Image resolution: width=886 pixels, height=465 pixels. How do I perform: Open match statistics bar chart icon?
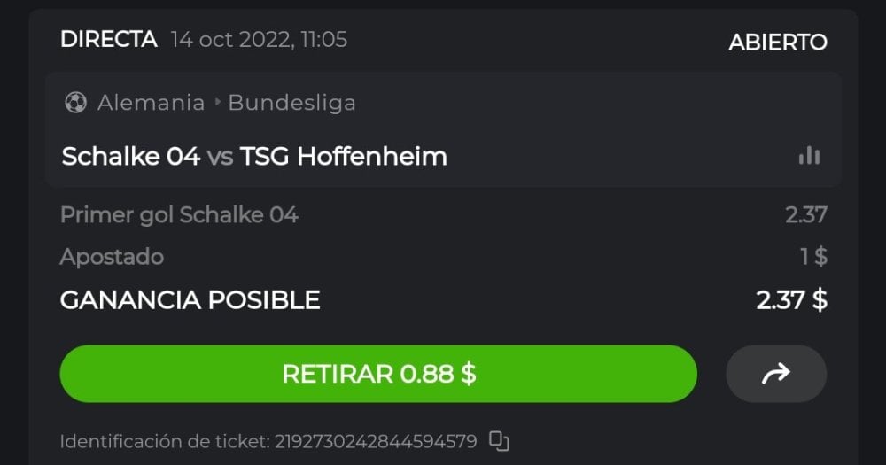tap(809, 157)
